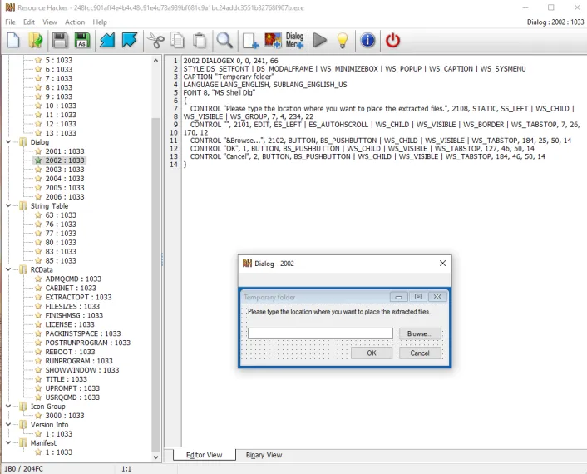Click the Find magnifier icon
Viewport: 587px width, 474px height.
pyautogui.click(x=224, y=40)
